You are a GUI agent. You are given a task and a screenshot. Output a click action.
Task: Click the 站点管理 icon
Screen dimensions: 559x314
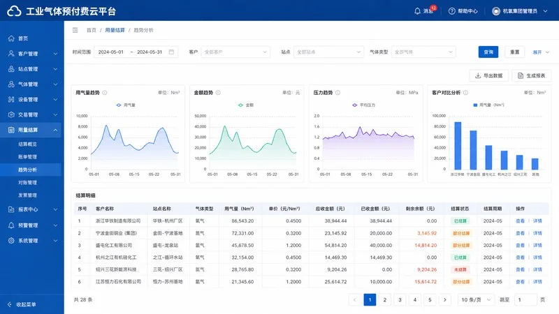click(x=11, y=68)
